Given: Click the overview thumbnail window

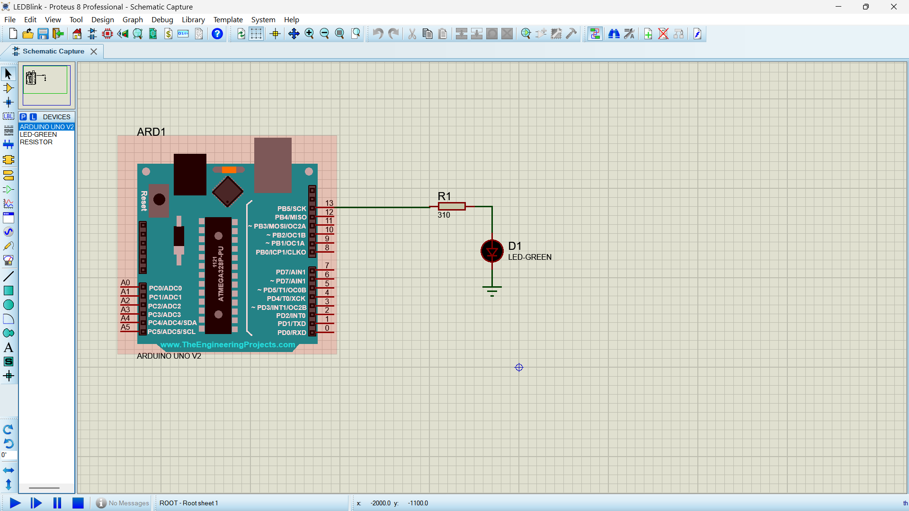Looking at the screenshot, I should [x=46, y=85].
